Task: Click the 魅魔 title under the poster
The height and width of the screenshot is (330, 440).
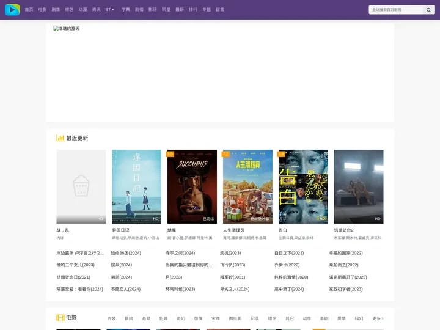Action: pyautogui.click(x=172, y=230)
